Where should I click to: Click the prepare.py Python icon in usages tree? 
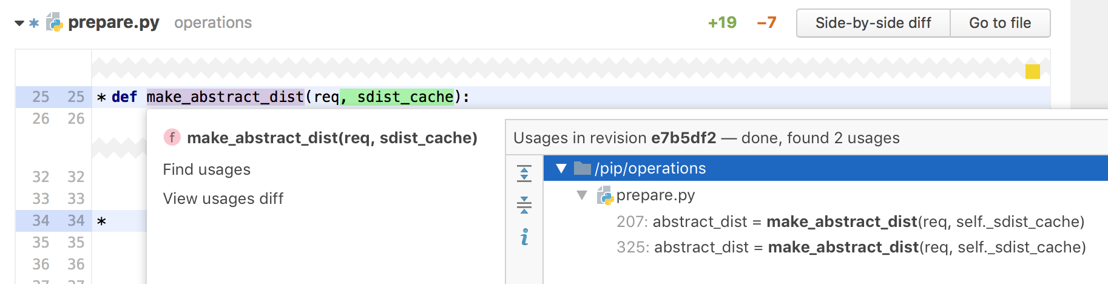(605, 195)
